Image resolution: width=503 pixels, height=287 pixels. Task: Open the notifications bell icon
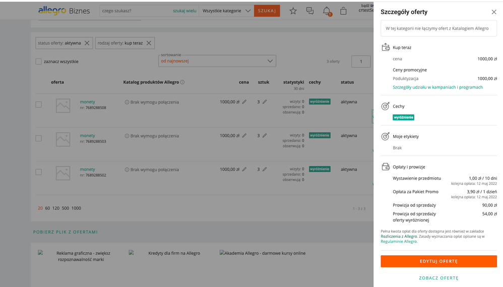[x=327, y=11]
